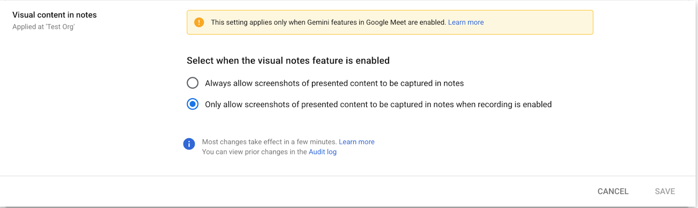Click the CANCEL button
Image resolution: width=698 pixels, height=208 pixels.
click(x=613, y=191)
